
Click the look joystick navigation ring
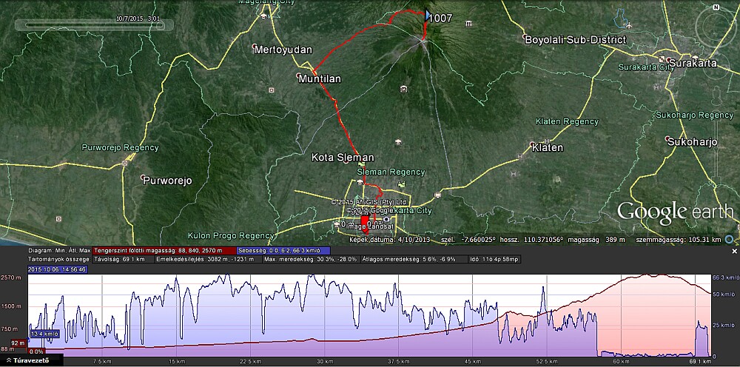pyautogui.click(x=716, y=30)
